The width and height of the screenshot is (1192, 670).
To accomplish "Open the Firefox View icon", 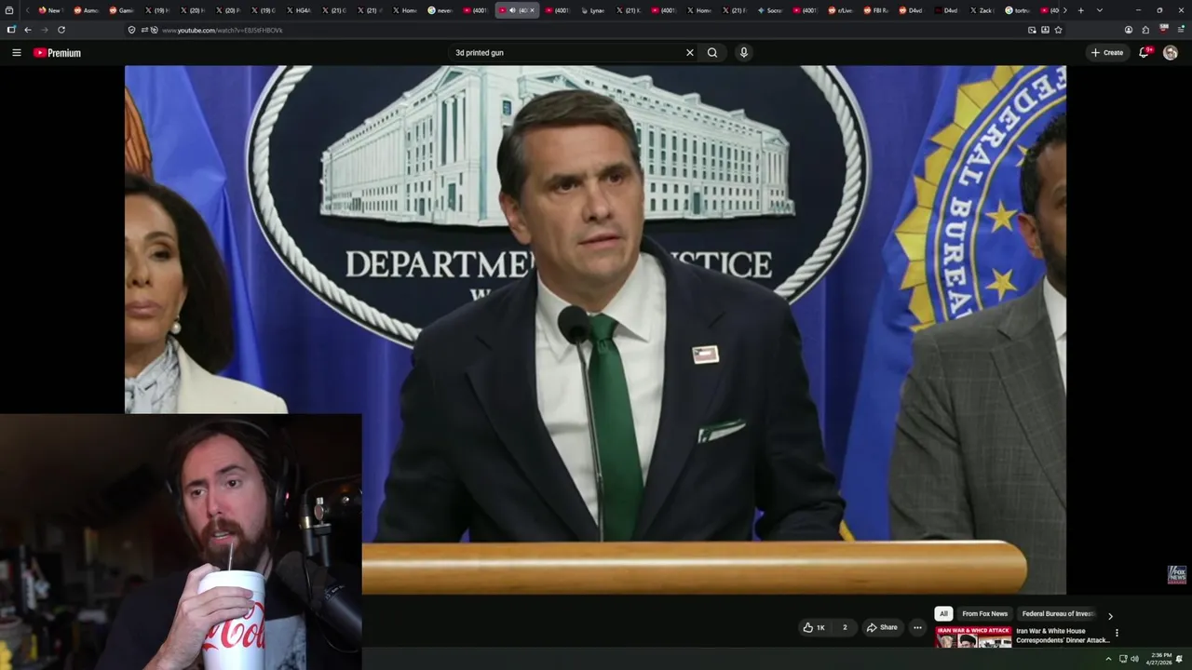I will (9, 10).
